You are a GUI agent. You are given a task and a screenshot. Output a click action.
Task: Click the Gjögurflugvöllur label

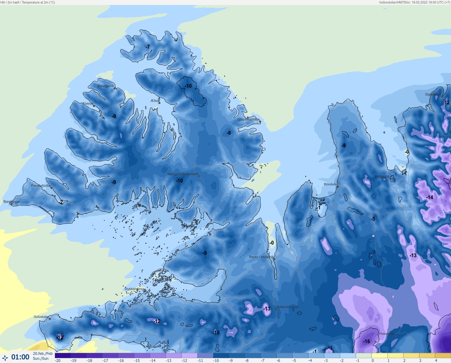pyautogui.click(x=248, y=119)
